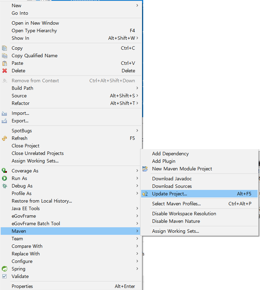
Task: Click the Paste clipboard icon
Action: [4, 63]
